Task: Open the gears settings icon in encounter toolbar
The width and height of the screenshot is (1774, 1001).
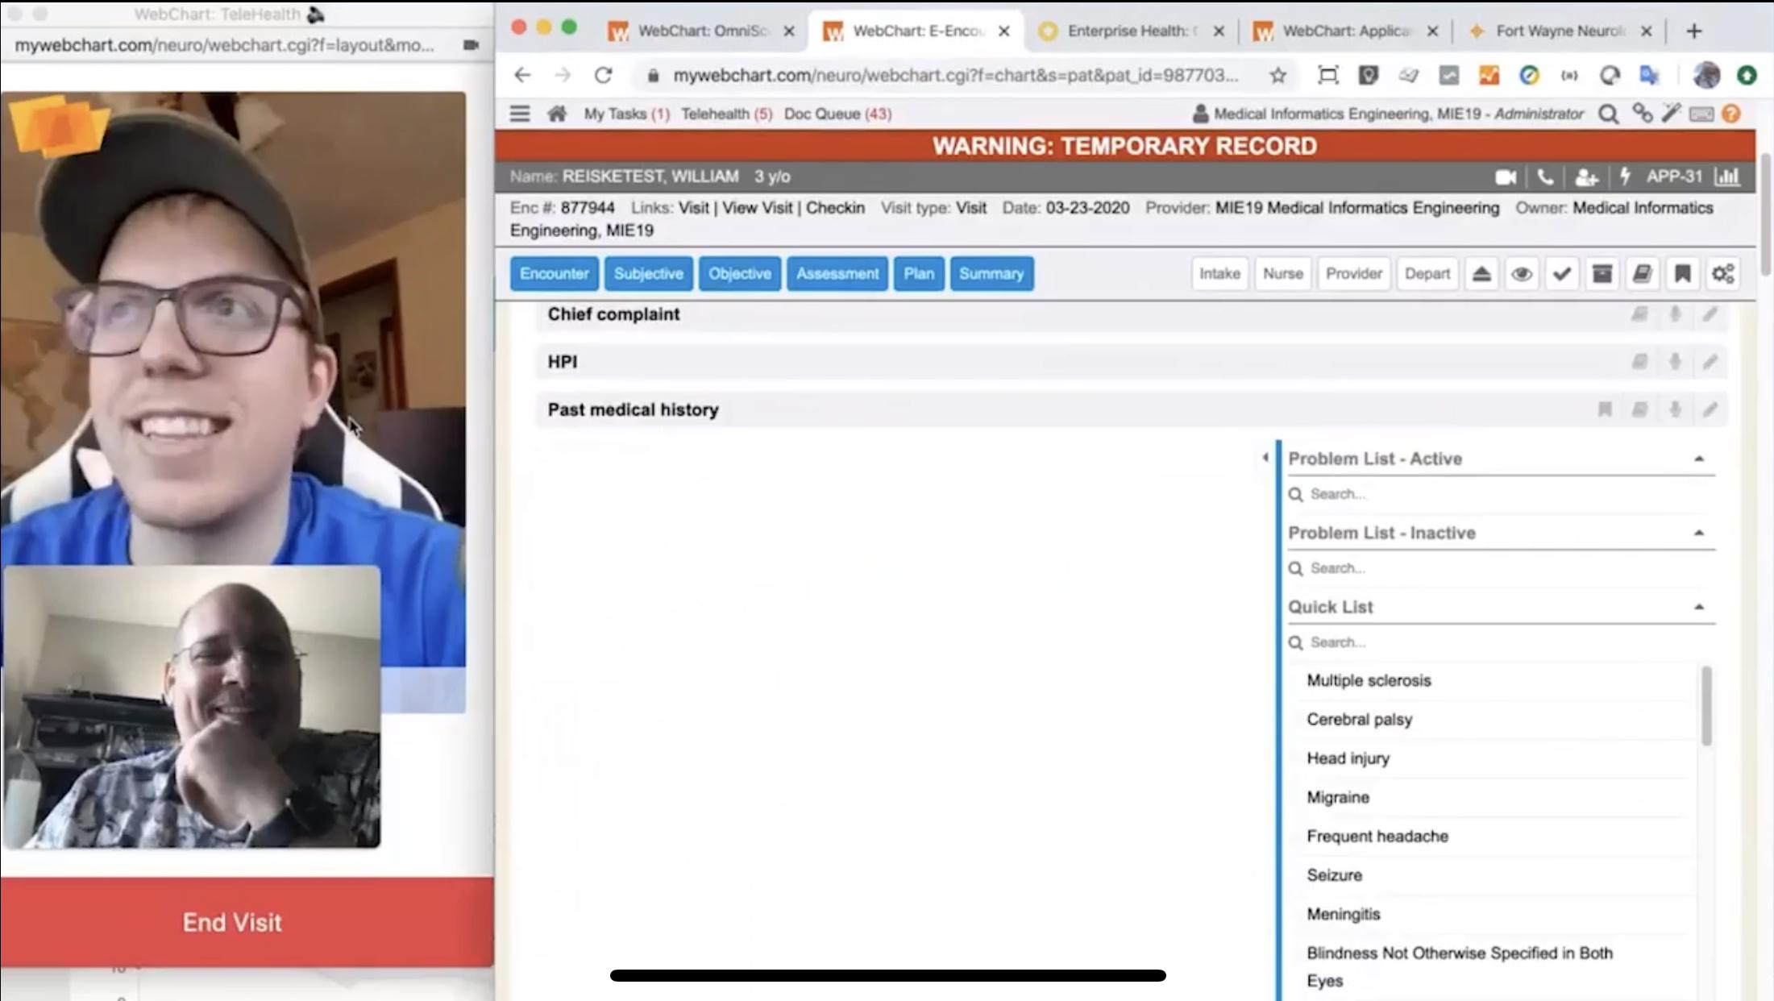Action: pos(1723,274)
